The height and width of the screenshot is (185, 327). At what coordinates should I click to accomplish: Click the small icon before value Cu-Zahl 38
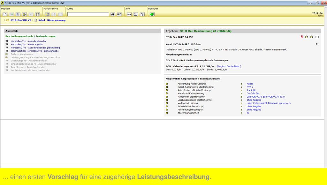(241, 93)
